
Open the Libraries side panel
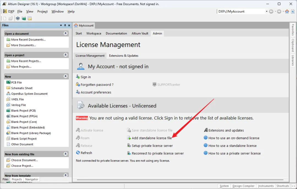click(293, 60)
